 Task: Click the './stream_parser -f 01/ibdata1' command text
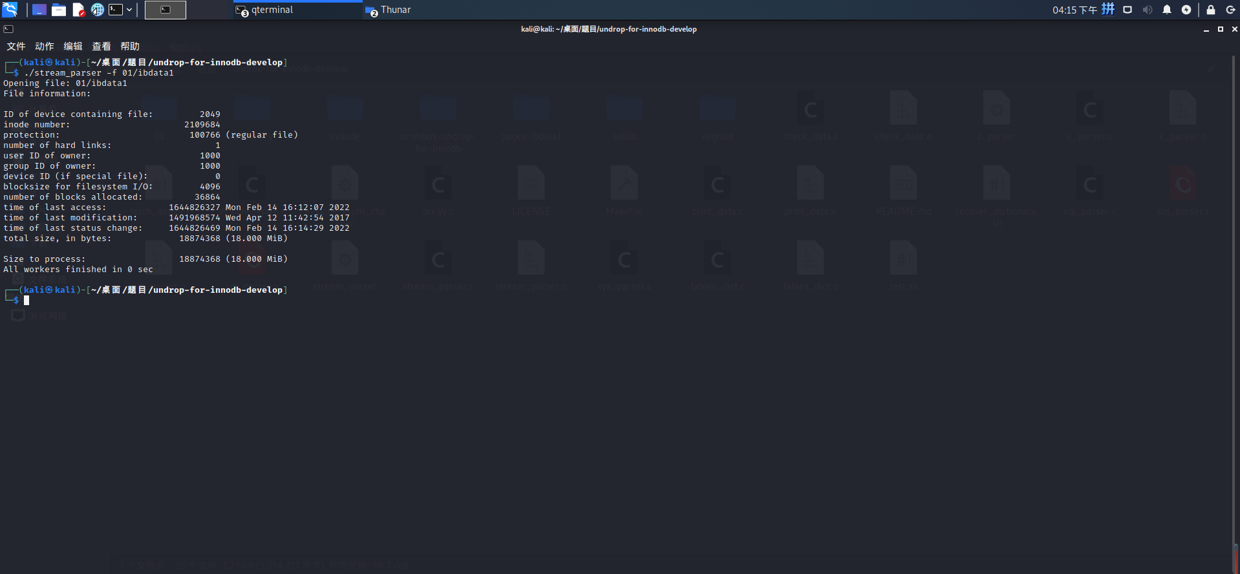pos(99,73)
